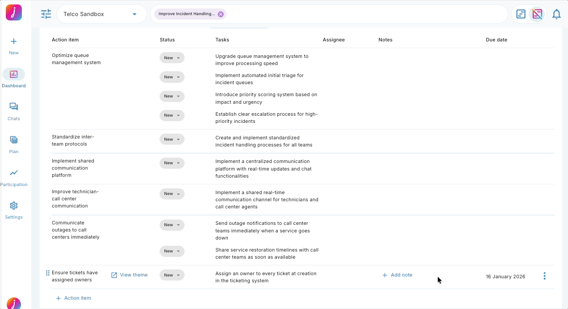Open status dropdown for Ensure tickets have owners
The image size is (568, 309).
click(x=172, y=275)
